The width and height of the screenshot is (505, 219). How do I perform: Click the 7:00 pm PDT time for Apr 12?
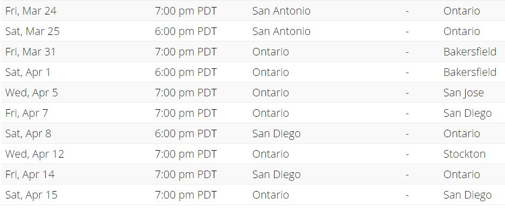point(186,154)
